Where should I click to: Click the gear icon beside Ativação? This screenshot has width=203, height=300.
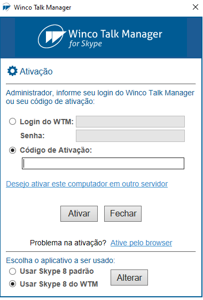click(x=12, y=71)
